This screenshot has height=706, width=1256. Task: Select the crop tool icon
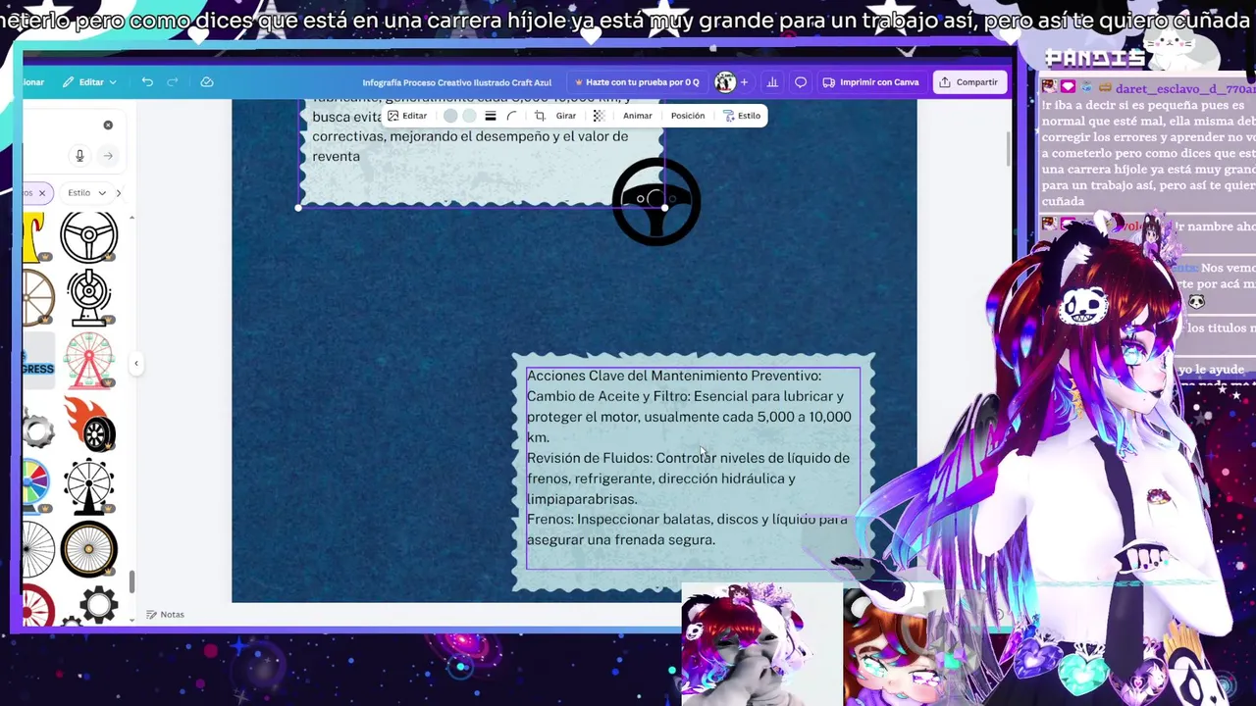coord(540,116)
